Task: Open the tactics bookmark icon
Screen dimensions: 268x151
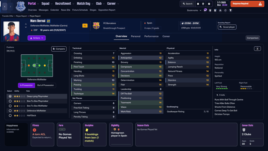Action: pyautogui.click(x=220, y=10)
